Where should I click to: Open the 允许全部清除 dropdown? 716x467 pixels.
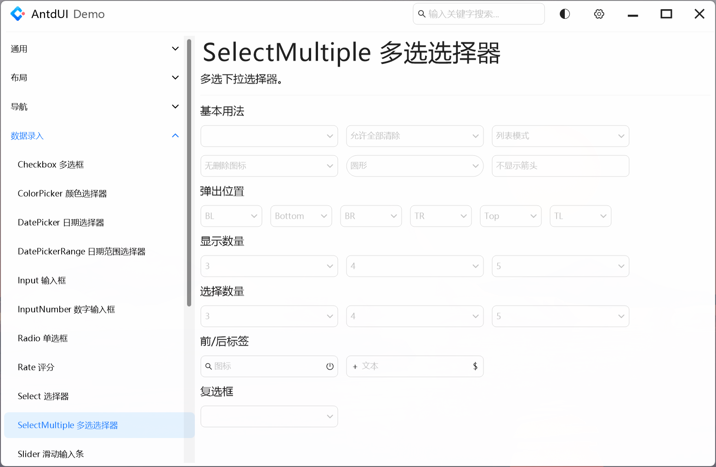coord(414,136)
